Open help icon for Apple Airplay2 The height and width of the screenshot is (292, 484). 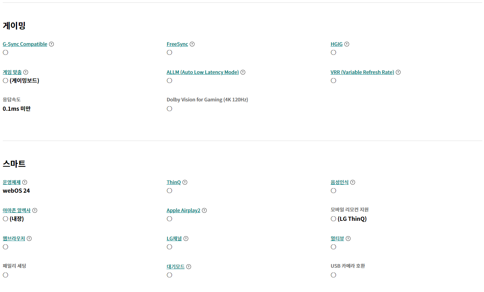(x=204, y=210)
